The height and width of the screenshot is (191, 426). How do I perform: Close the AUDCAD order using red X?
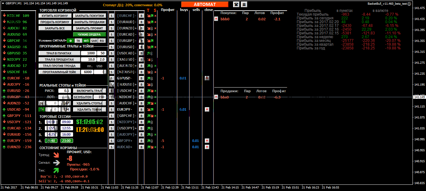pyautogui.click(x=207, y=147)
